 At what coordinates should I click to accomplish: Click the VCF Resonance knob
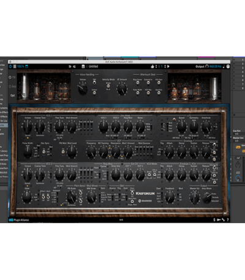[x=116, y=152]
